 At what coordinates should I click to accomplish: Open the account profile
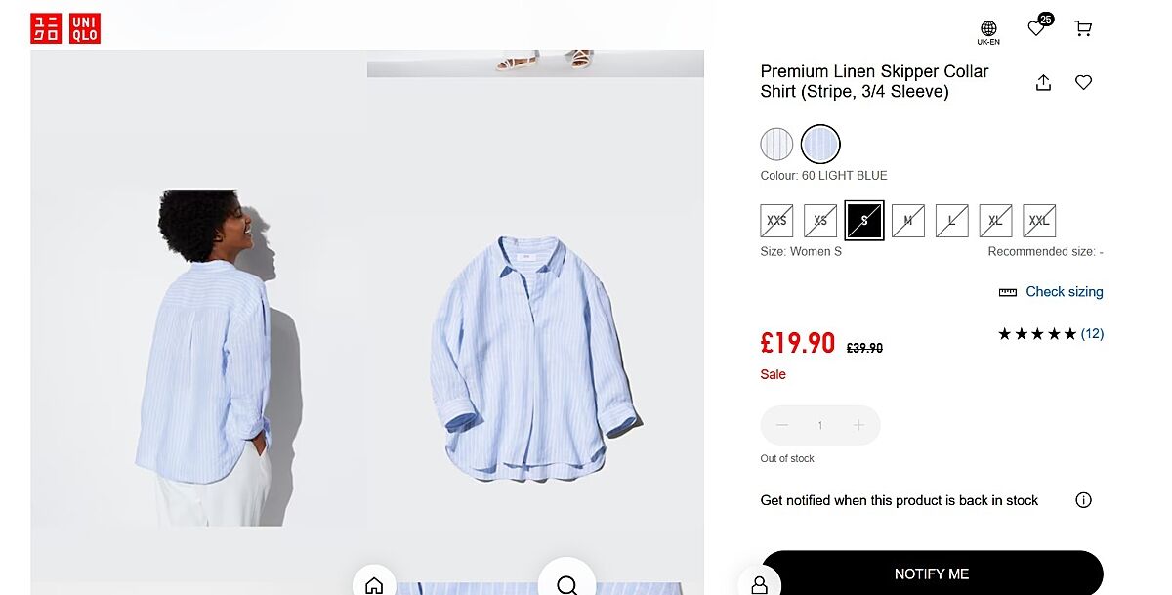coord(759,584)
